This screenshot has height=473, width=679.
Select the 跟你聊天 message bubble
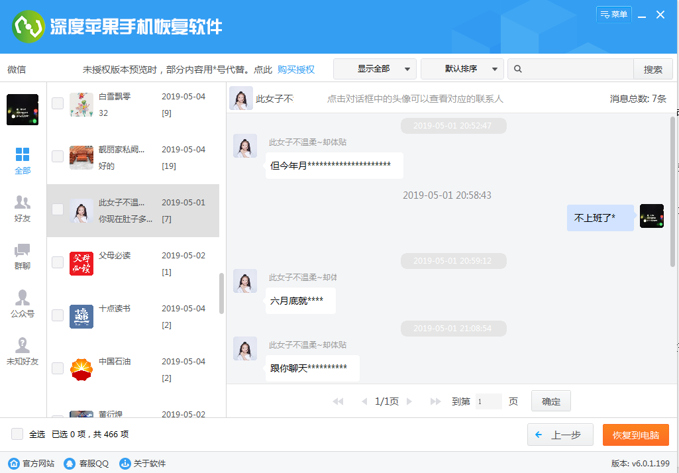312,368
